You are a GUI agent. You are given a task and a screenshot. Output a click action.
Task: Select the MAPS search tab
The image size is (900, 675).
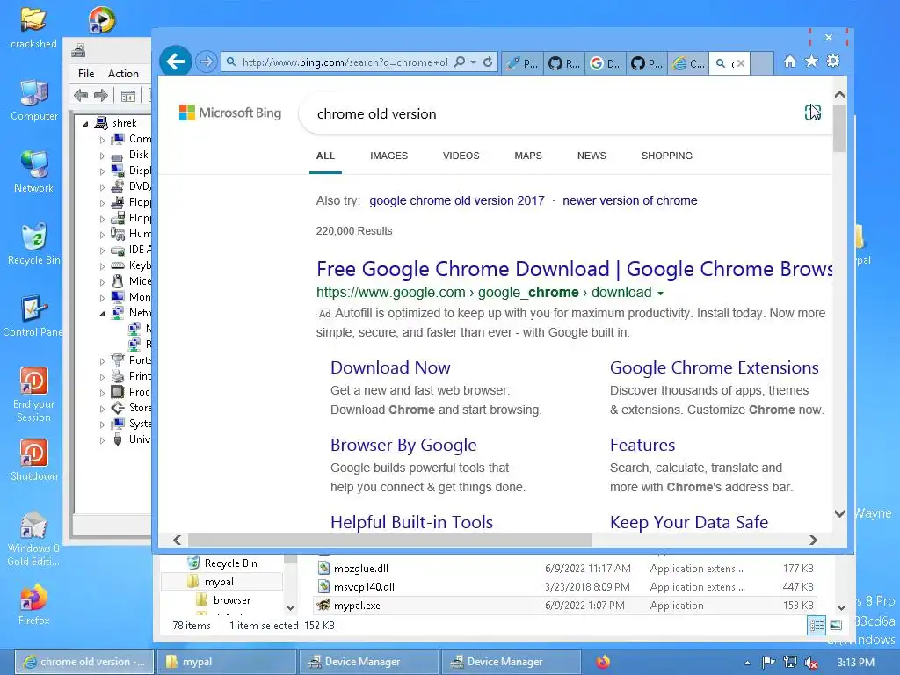pos(528,156)
